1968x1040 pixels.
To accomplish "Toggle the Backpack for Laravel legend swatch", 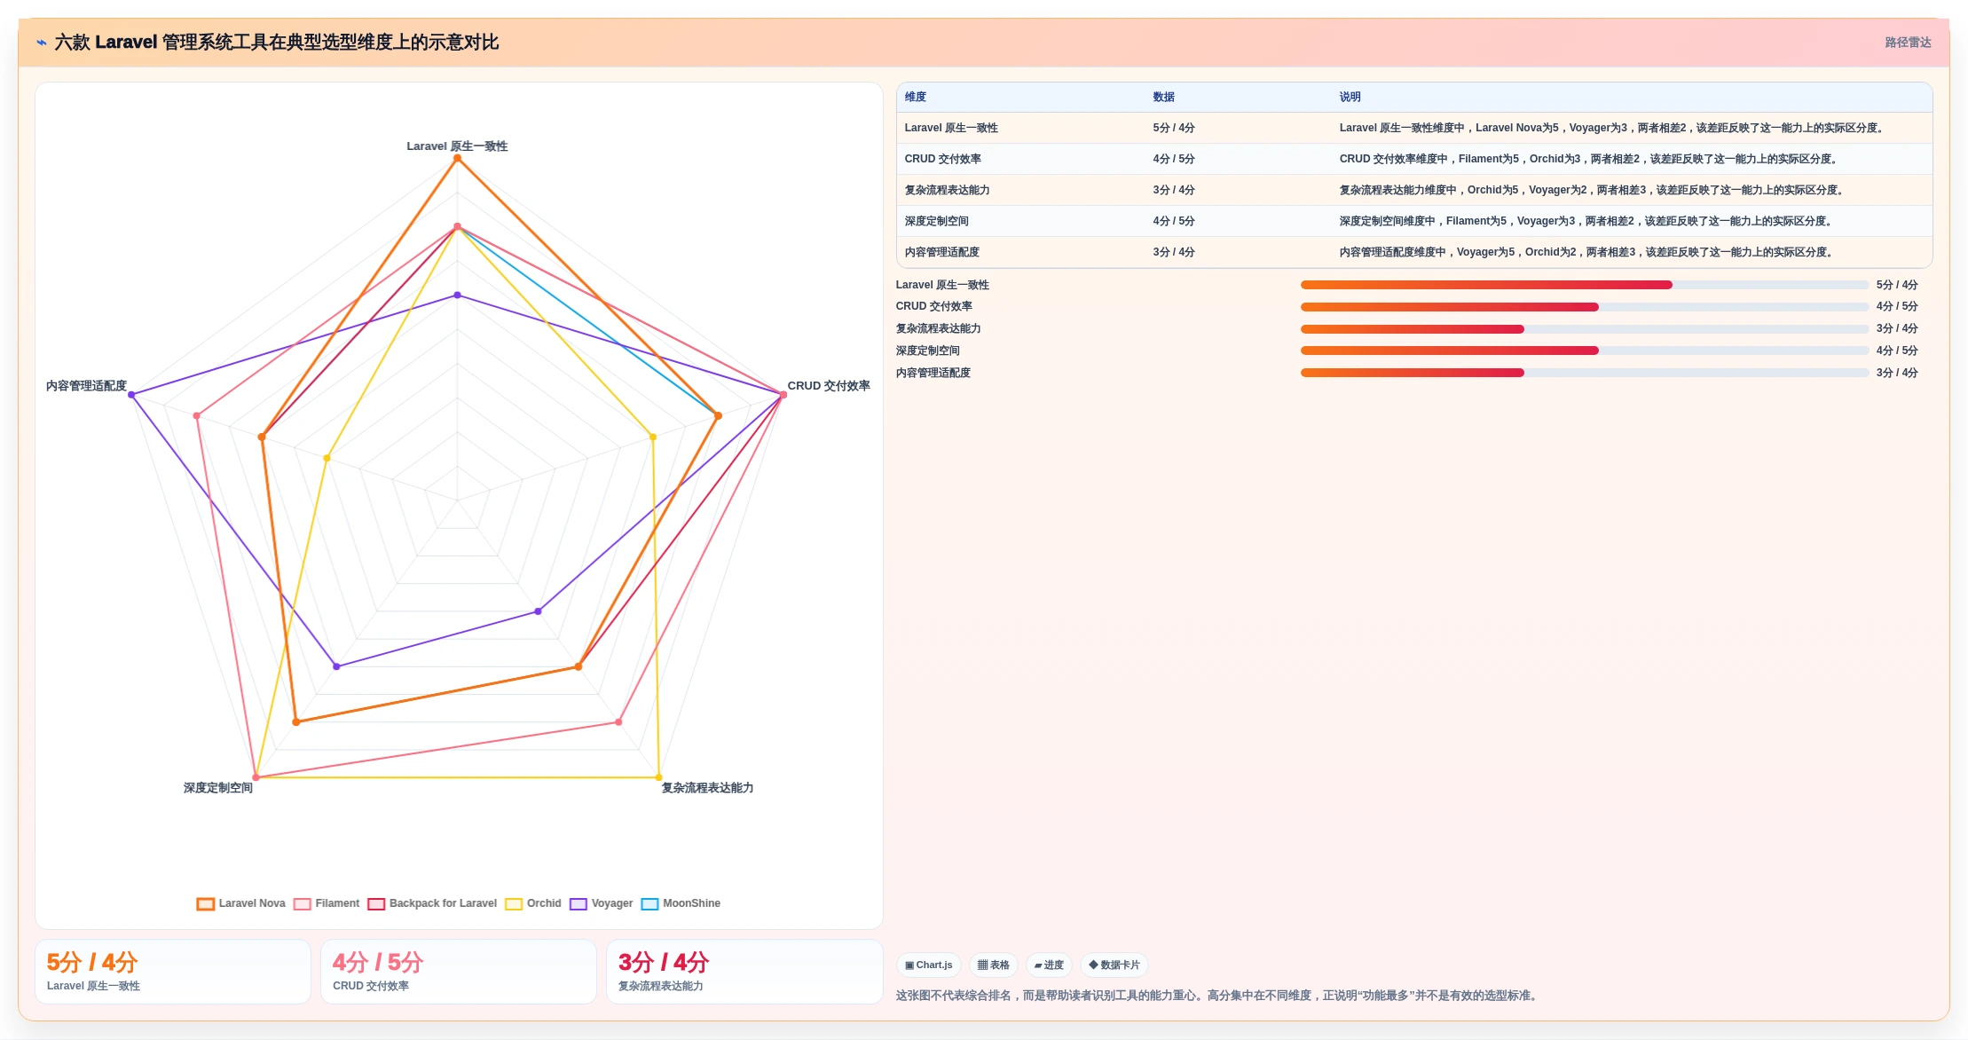I will pos(376,903).
